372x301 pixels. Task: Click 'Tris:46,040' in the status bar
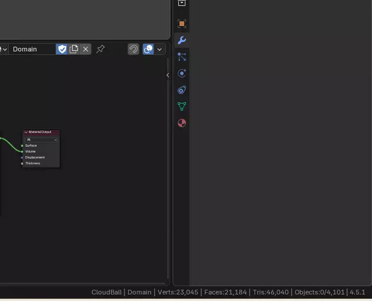pos(270,292)
